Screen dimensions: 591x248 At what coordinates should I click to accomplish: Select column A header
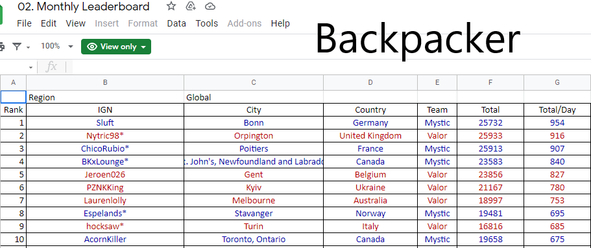[14, 82]
